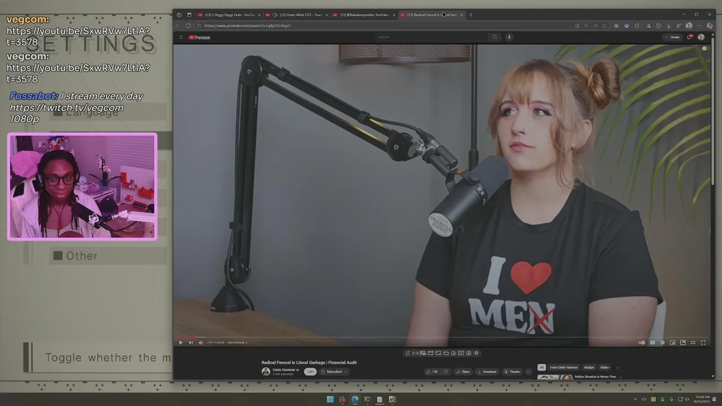The width and height of the screenshot is (722, 406).
Task: Open Copilot in the browser toolbar
Action: point(710,25)
